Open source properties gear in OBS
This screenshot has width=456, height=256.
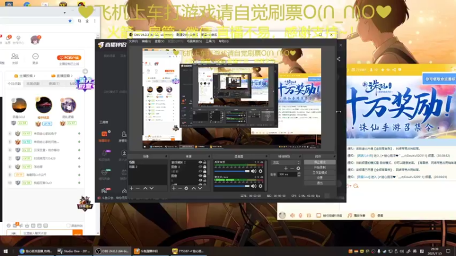186,188
